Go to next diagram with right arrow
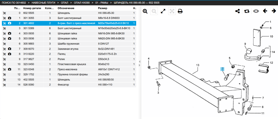Image resolution: width=278 pixels, height=119 pixels. point(274,11)
